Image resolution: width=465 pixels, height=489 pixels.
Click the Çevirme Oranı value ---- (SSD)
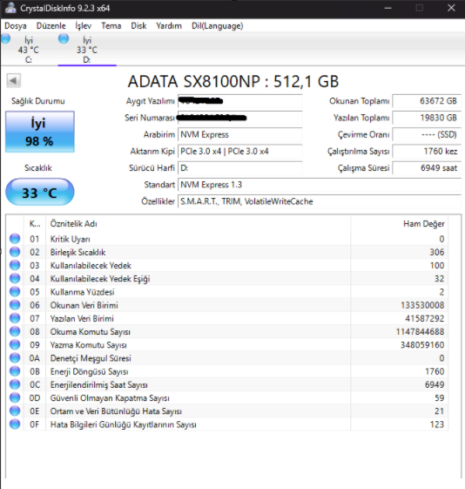(427, 135)
